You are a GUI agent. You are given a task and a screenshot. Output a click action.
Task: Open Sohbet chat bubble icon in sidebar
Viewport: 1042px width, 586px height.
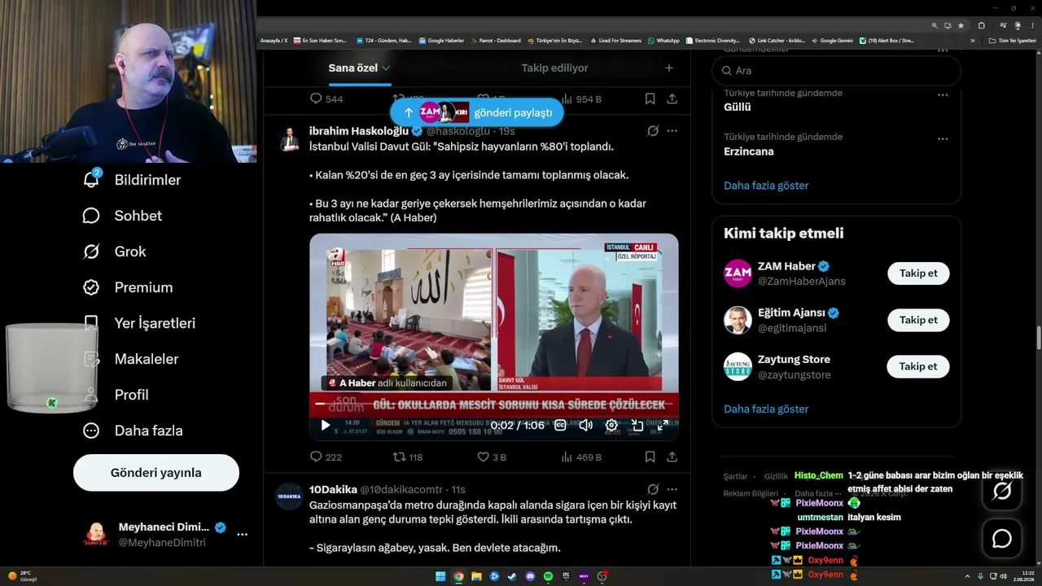coord(91,216)
